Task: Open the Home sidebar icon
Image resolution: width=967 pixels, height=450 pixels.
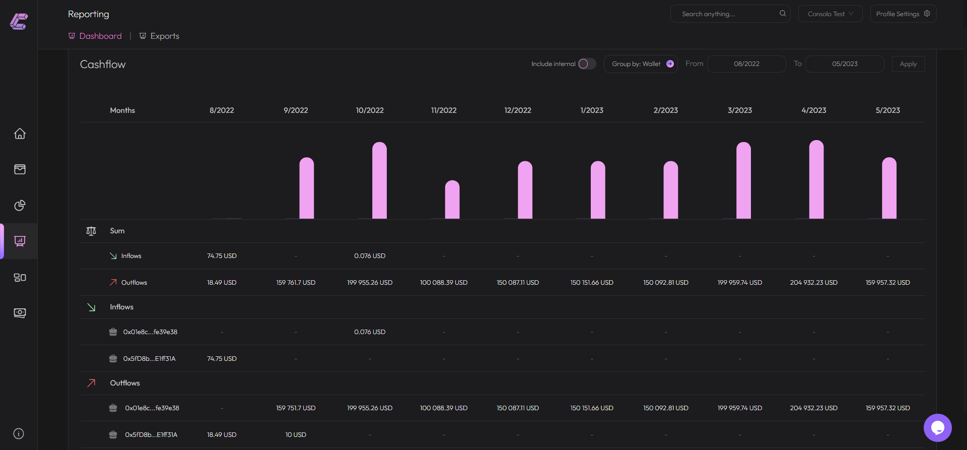Action: (20, 134)
